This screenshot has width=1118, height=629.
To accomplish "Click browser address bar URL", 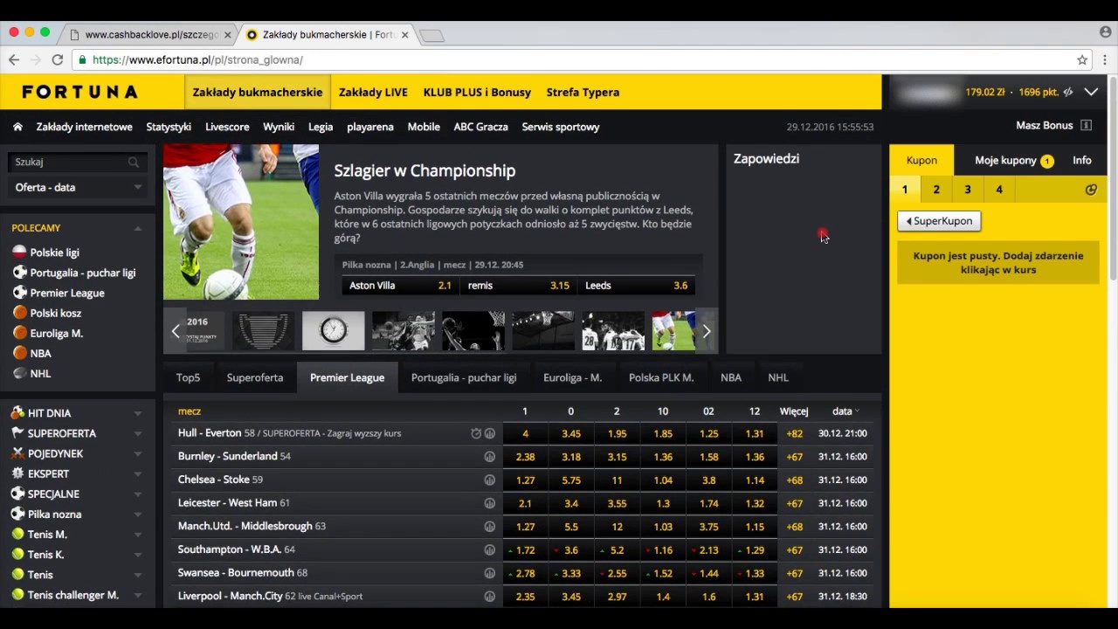I will point(197,60).
